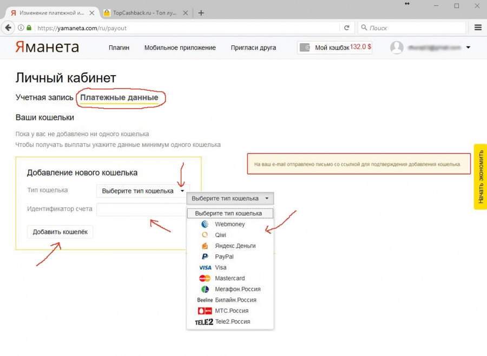This screenshot has height=356, width=487.
Task: Choose Яндекс.Деньги wallet type
Action: [x=230, y=246]
